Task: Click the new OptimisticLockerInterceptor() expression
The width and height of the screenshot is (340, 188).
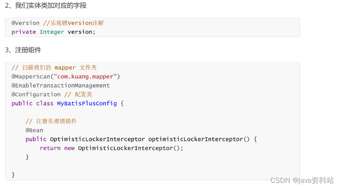Action: (x=122, y=148)
